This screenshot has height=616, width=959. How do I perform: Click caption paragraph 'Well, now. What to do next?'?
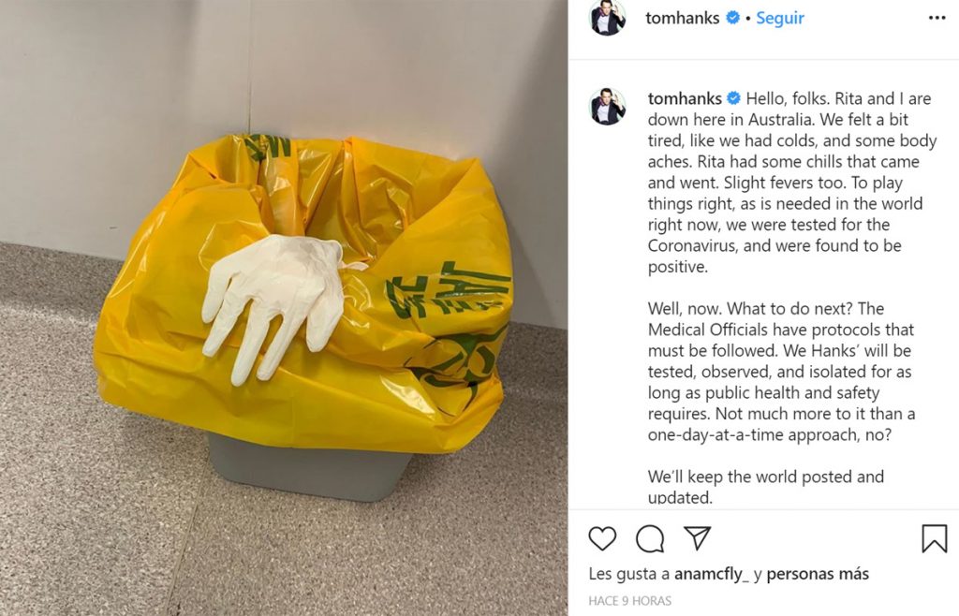pos(782,372)
